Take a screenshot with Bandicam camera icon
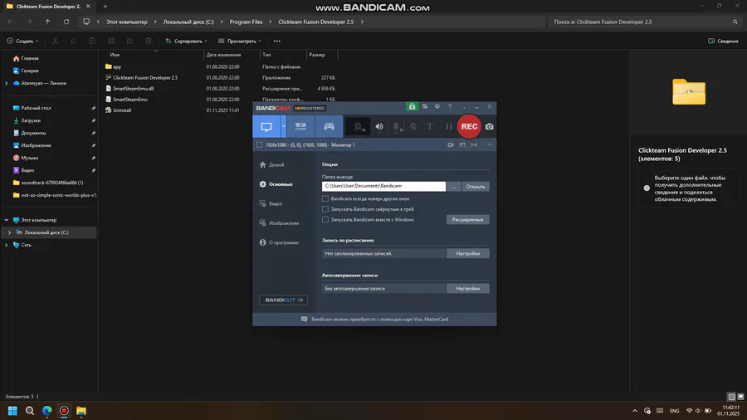The width and height of the screenshot is (747, 420). coord(489,127)
